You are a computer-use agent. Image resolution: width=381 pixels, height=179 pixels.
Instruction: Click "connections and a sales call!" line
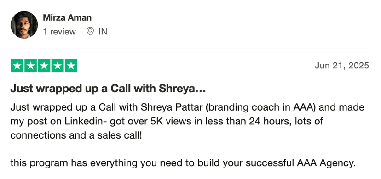(x=76, y=135)
